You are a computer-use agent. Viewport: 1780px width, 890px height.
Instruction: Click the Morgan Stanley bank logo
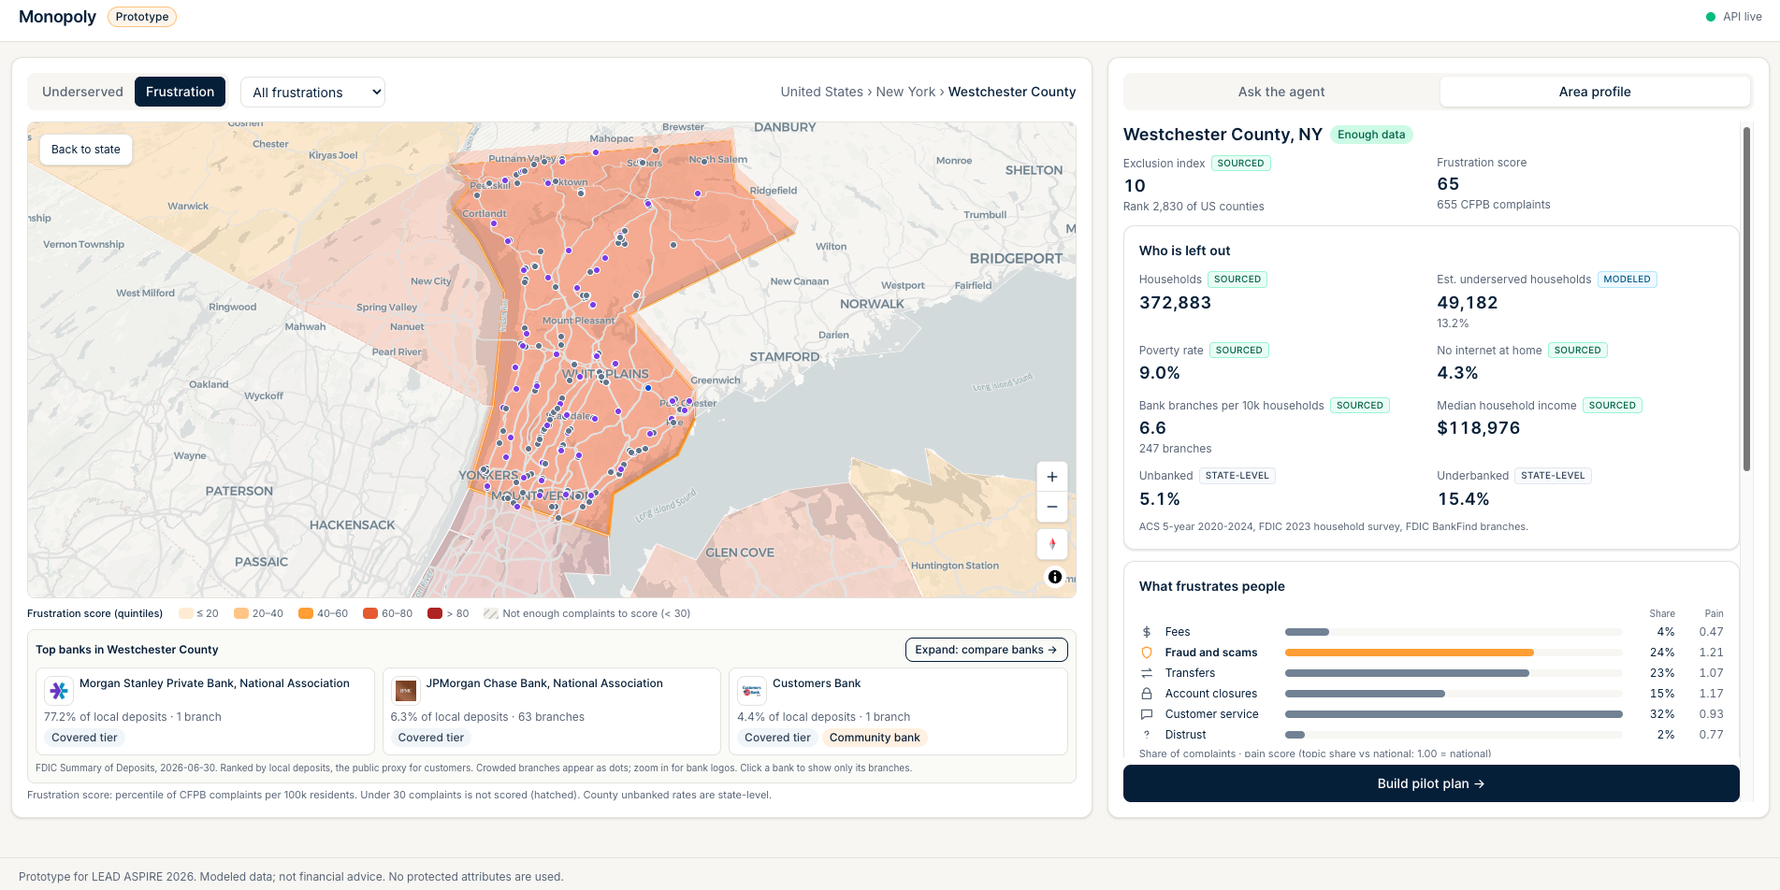pos(59,691)
